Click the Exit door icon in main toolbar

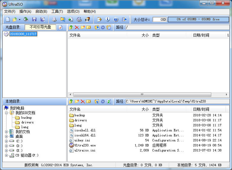124,19
